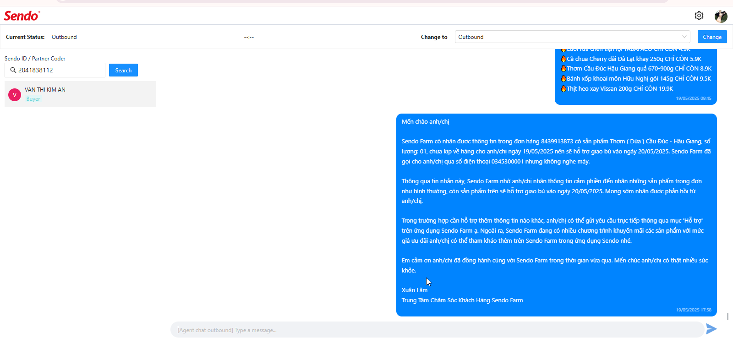Click the '--:--' timer text
Screen dimensions: 733x338
coord(249,37)
